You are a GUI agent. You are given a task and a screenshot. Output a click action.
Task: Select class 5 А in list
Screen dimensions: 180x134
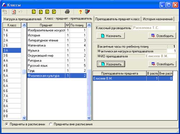pos(12,76)
